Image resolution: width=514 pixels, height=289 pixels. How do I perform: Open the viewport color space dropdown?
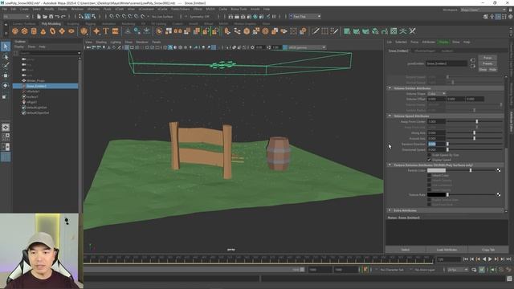tap(307, 47)
